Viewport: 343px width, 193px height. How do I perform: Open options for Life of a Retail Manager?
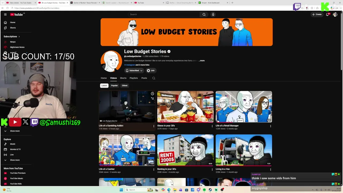(271, 126)
